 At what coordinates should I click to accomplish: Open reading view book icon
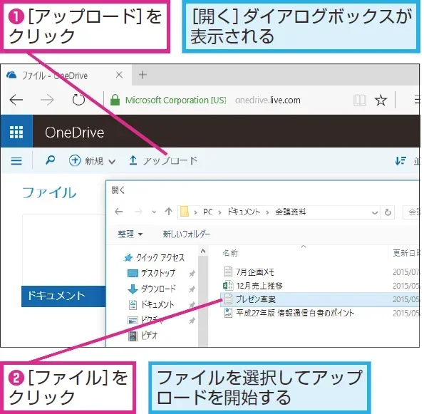pyautogui.click(x=360, y=100)
